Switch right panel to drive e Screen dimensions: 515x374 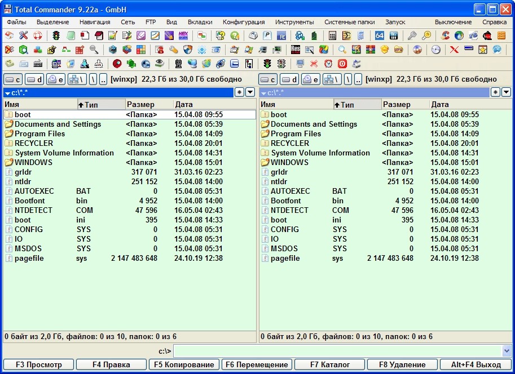click(311, 79)
